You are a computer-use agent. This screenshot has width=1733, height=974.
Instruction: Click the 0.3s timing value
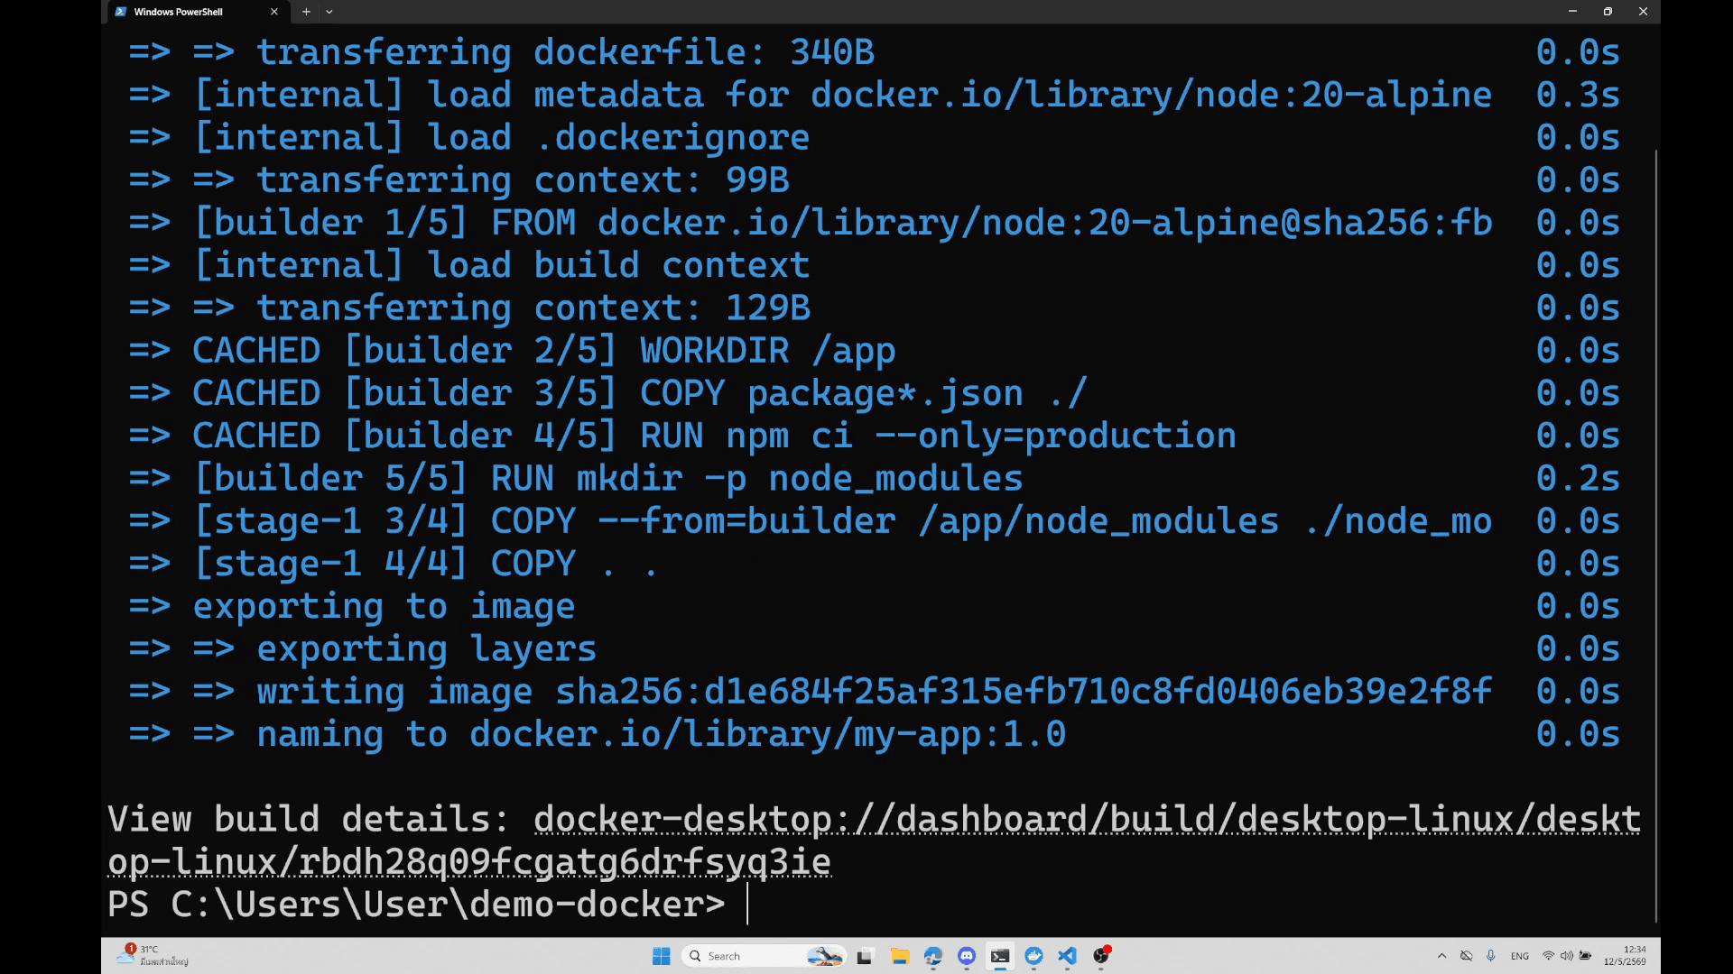tap(1578, 96)
